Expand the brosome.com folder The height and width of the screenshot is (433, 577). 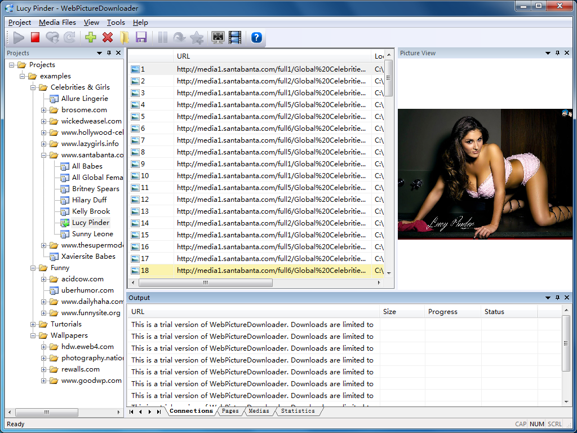click(43, 110)
